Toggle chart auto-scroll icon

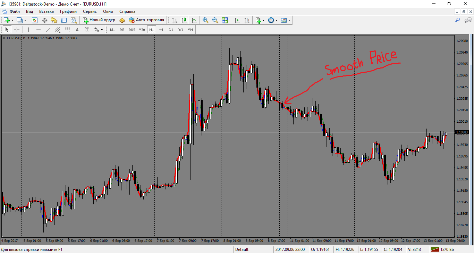[237, 20]
